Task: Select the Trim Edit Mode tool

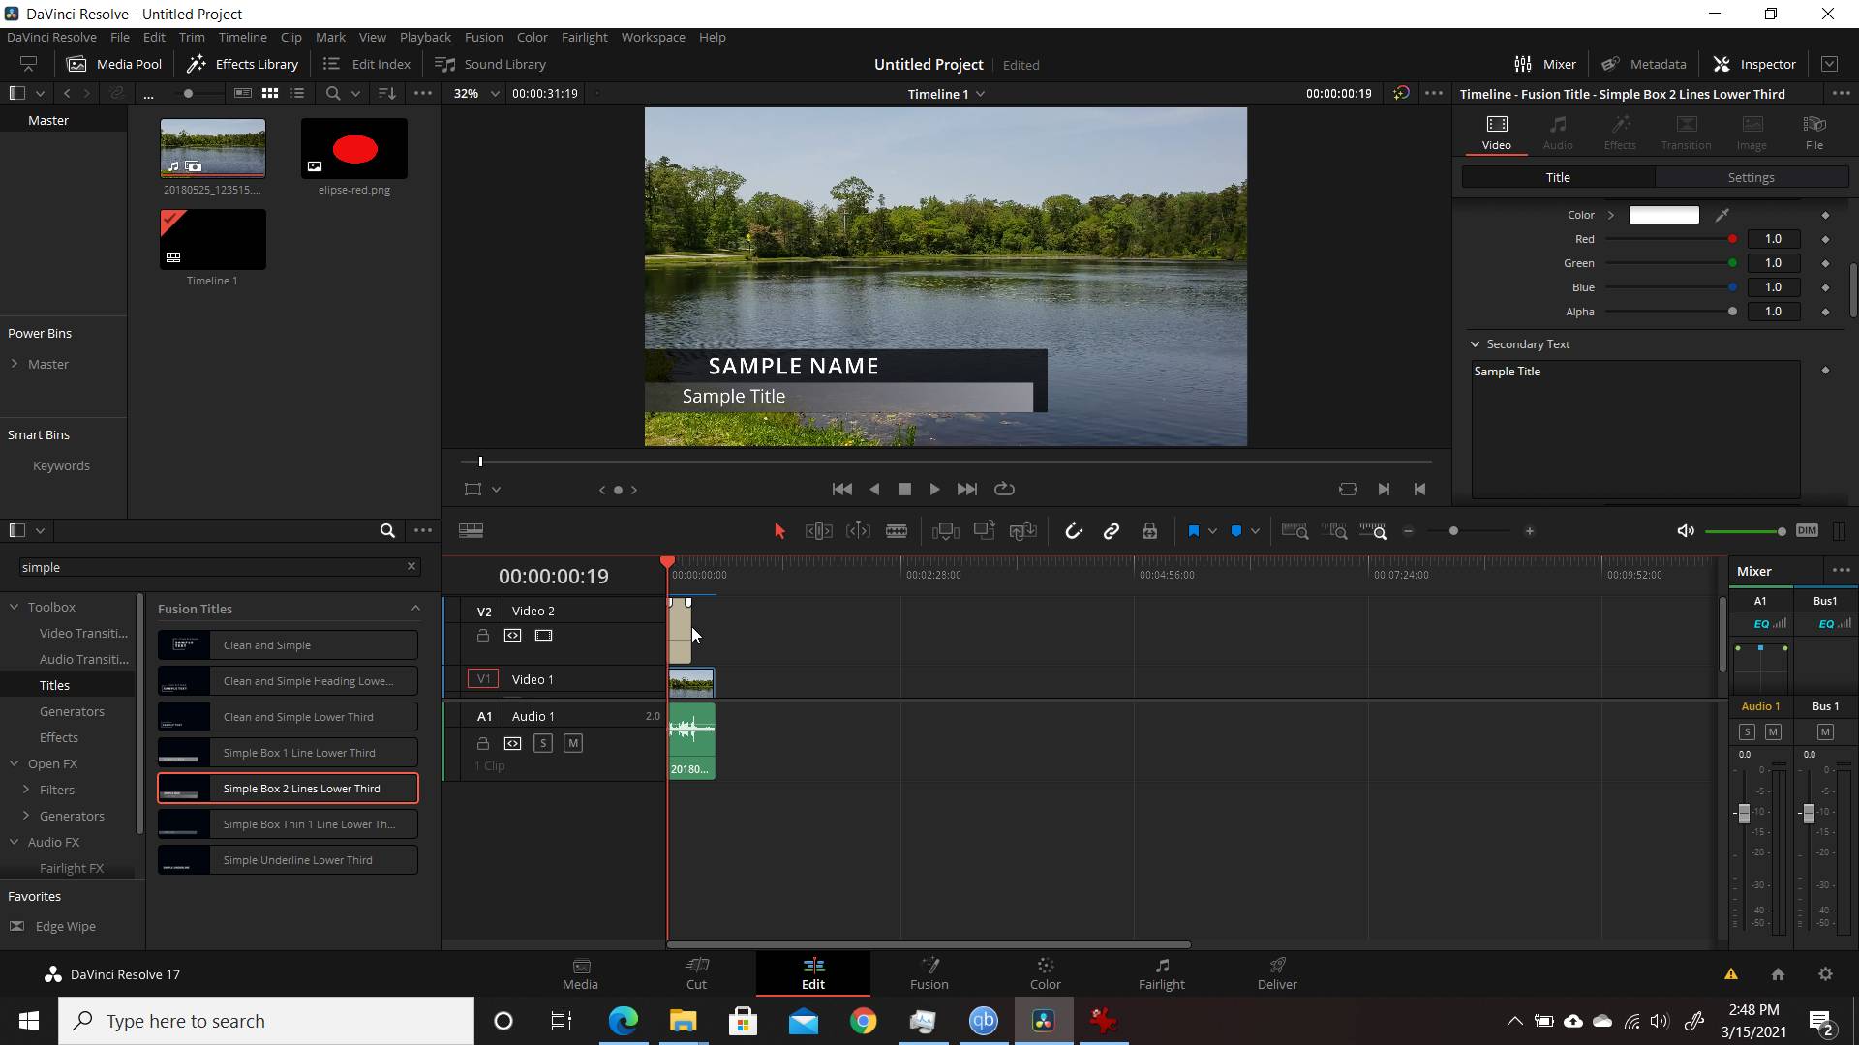Action: [818, 531]
